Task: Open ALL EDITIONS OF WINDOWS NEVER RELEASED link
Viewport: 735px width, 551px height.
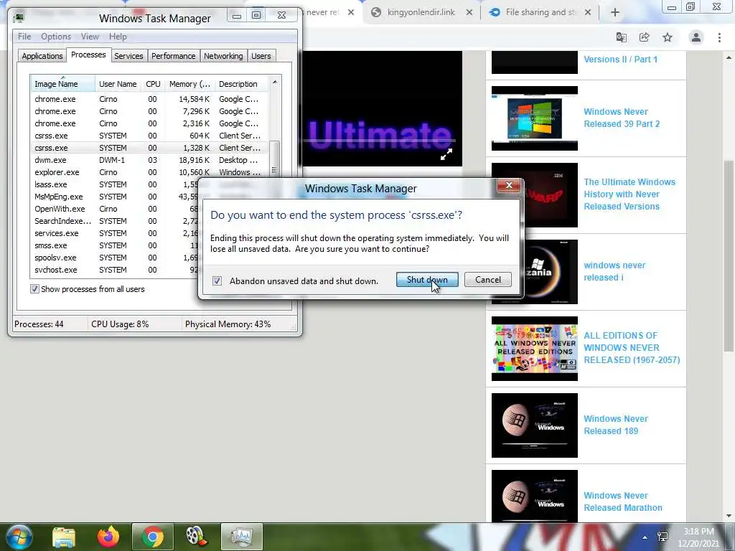Action: tap(632, 348)
